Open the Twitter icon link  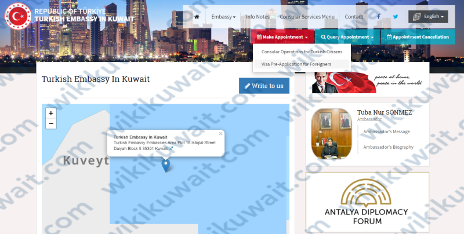pos(396,17)
